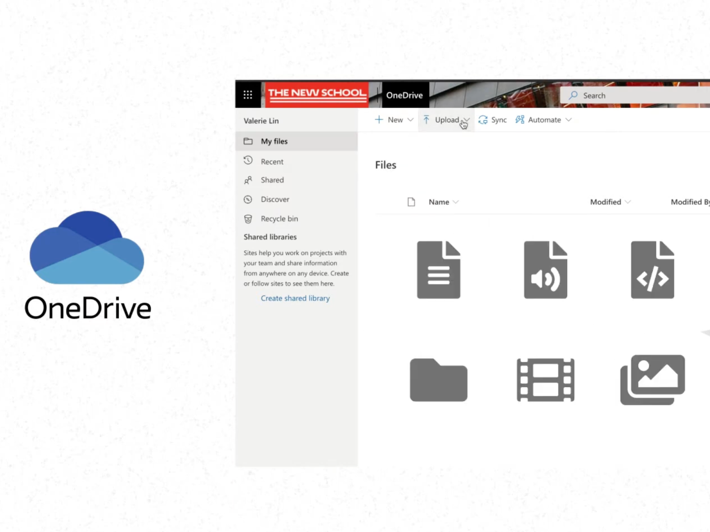Viewport: 710px width, 532px height.
Task: Click the audio file icon
Action: (545, 270)
